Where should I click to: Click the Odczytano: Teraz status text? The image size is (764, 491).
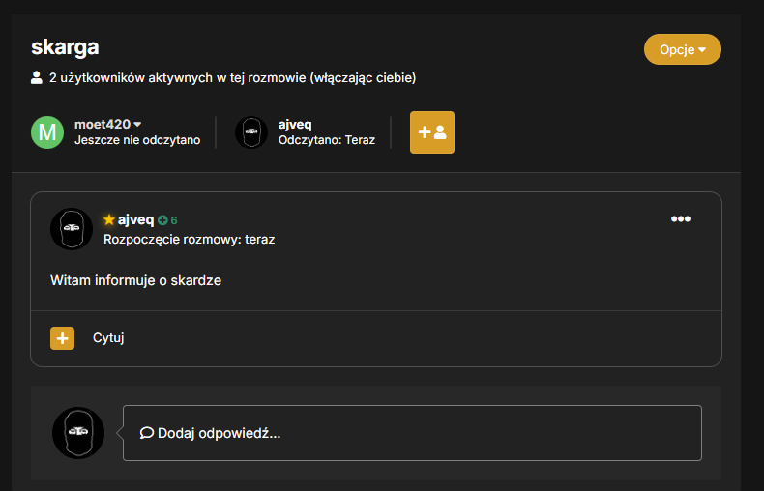[327, 140]
